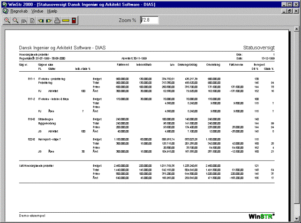
Task: Open the Regnskab menu
Action: [19, 11]
